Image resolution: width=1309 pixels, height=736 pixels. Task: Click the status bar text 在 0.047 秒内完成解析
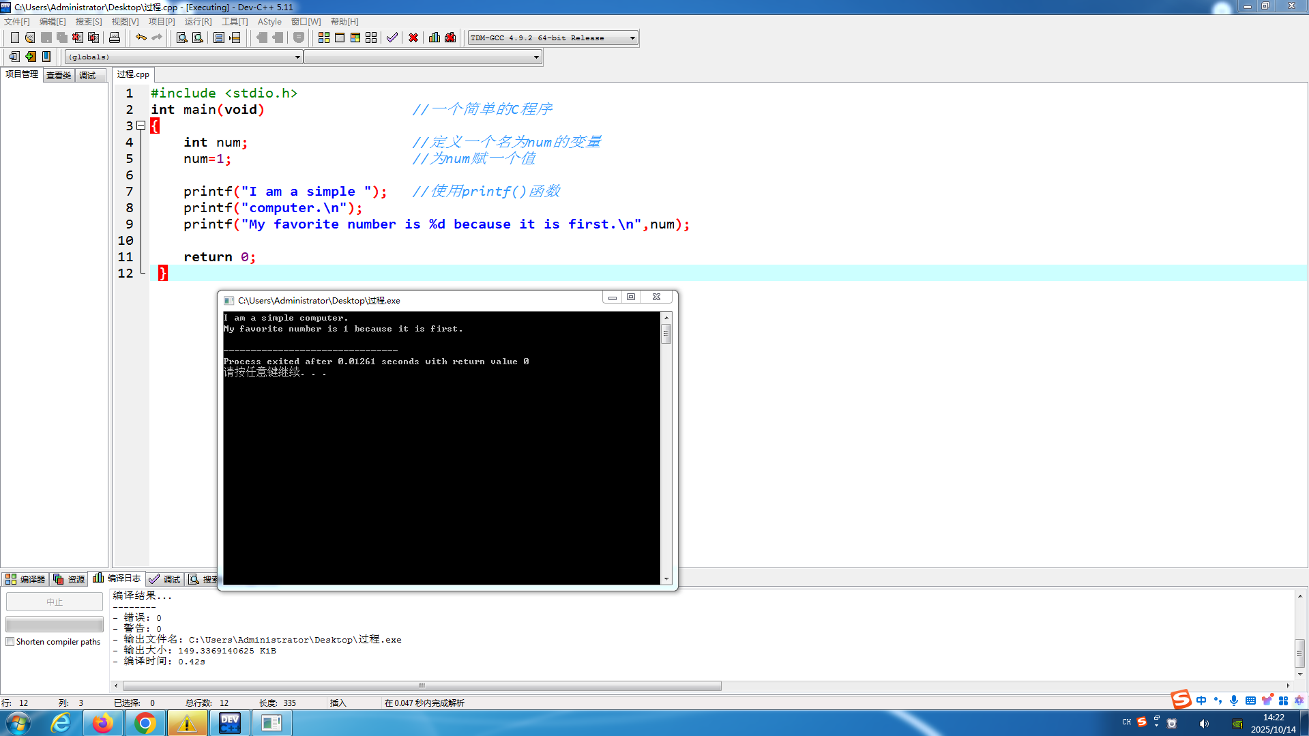click(x=424, y=703)
